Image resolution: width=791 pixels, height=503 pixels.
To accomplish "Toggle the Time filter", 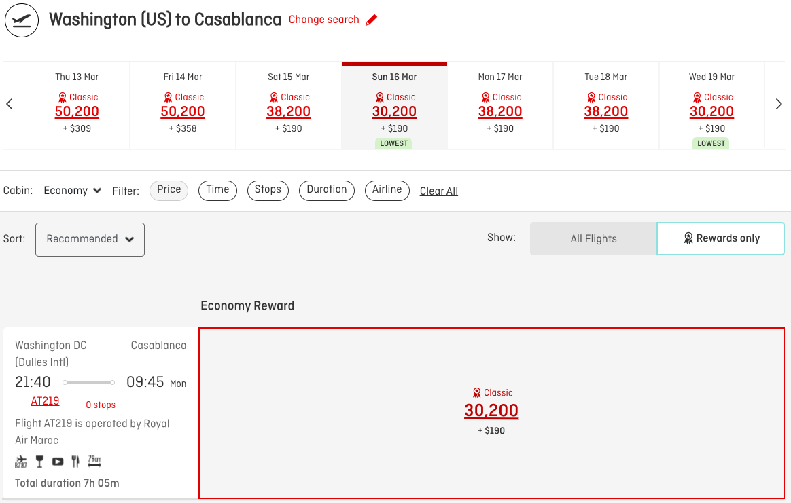I will (218, 190).
